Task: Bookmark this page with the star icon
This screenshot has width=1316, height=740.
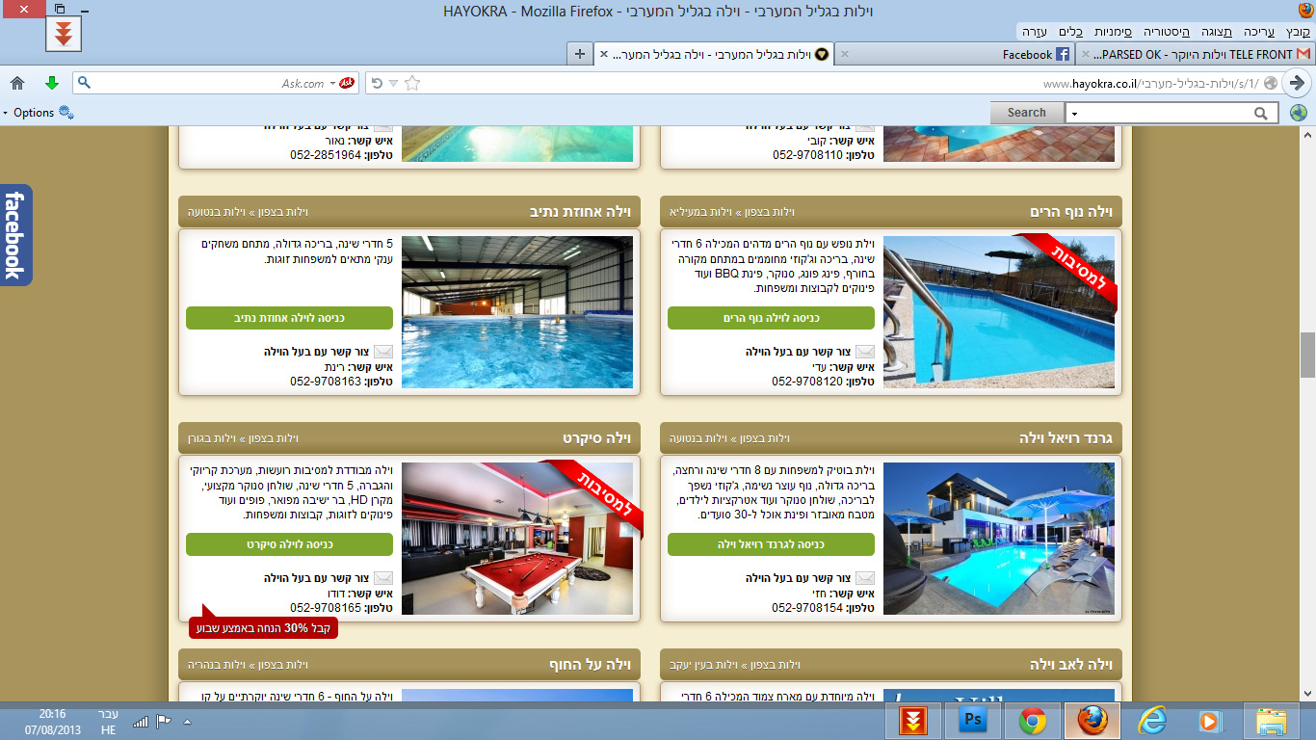Action: coord(412,83)
